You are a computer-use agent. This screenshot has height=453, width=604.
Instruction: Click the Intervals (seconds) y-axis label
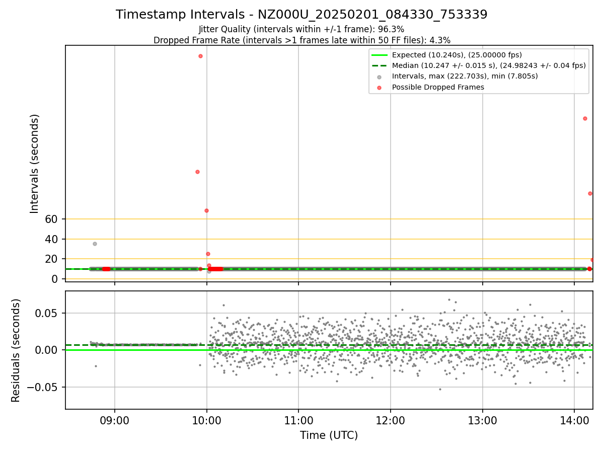35,164
